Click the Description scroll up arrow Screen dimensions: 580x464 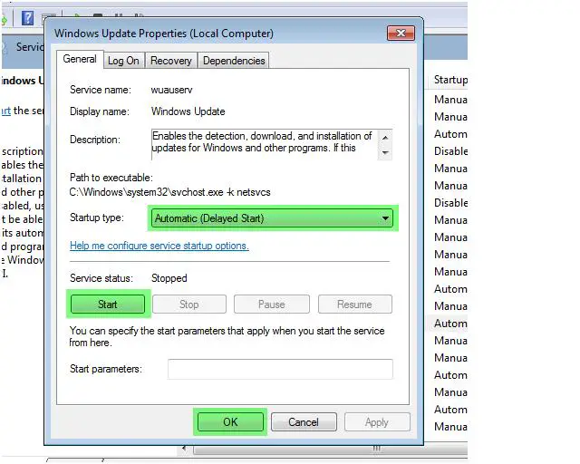[385, 138]
